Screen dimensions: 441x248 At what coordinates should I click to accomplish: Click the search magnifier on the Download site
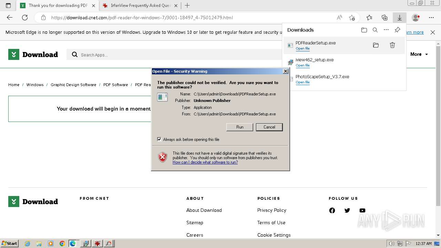click(x=74, y=54)
